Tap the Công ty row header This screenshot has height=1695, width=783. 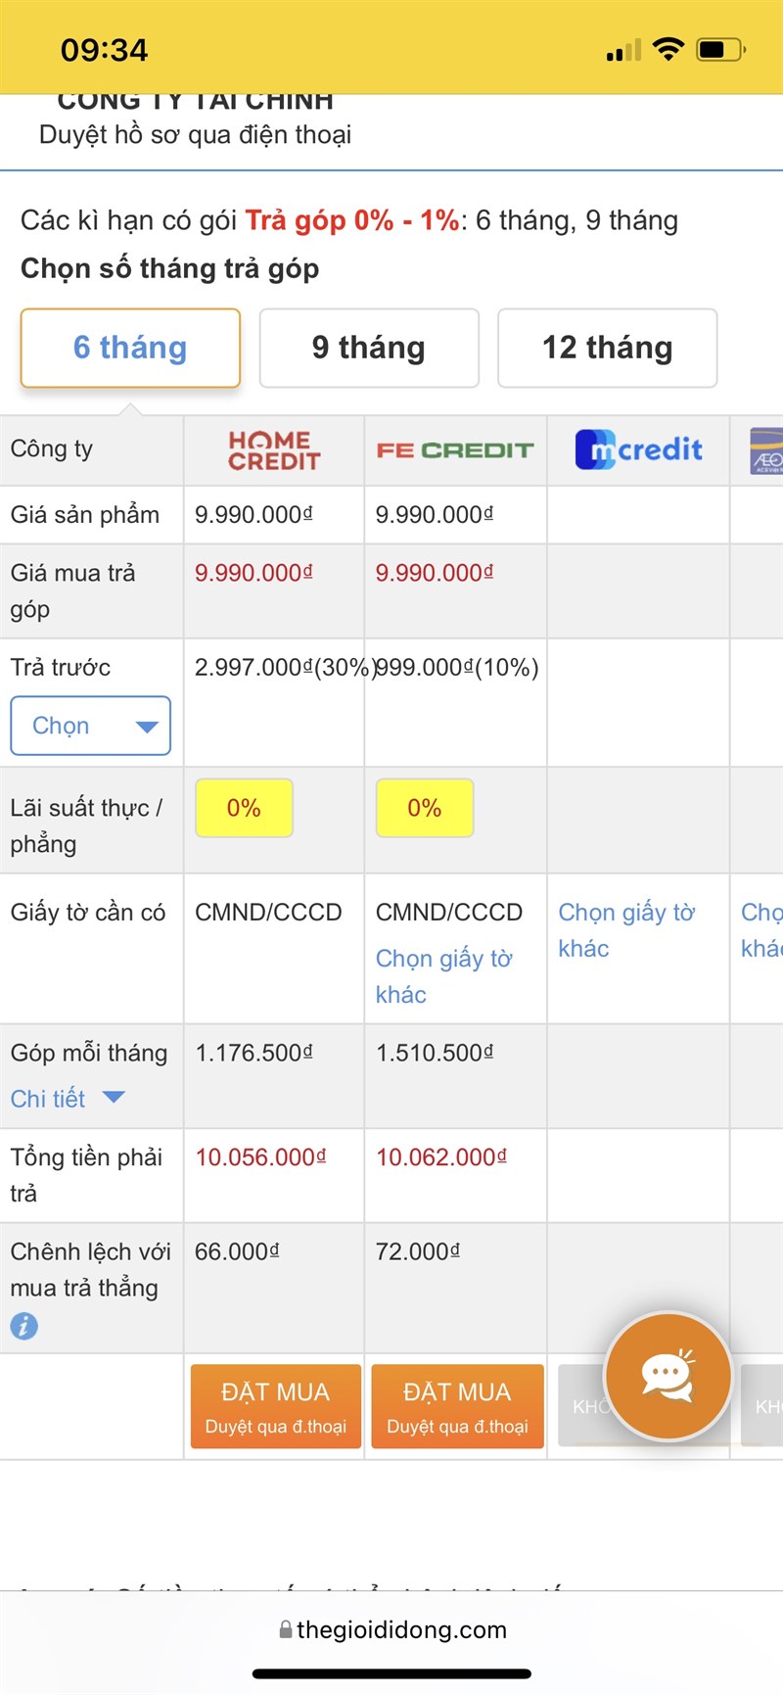pos(52,448)
